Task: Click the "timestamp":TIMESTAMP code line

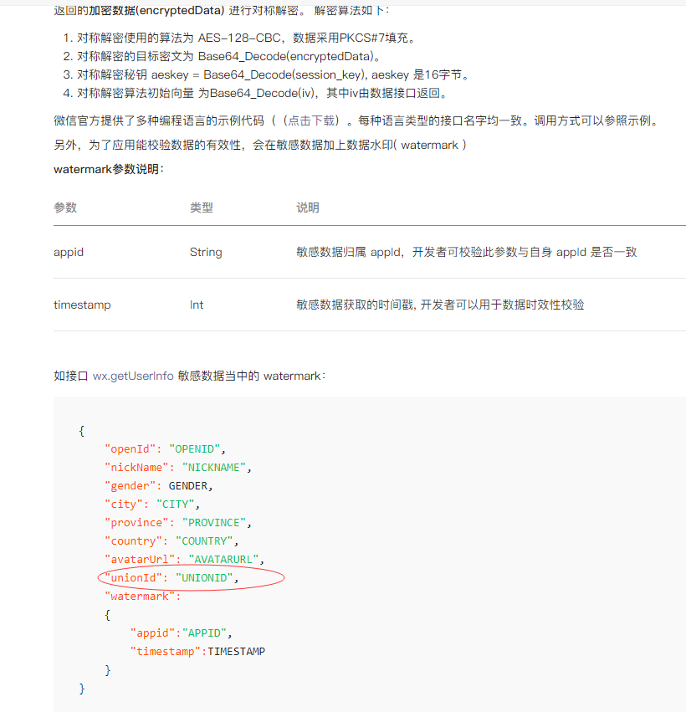Action: (197, 651)
